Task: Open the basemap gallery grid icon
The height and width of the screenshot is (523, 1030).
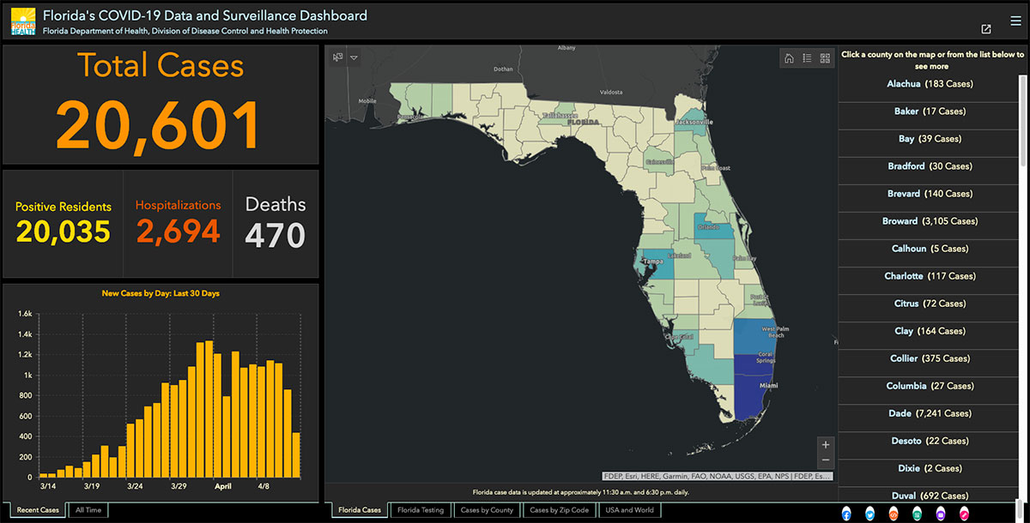Action: pos(825,58)
